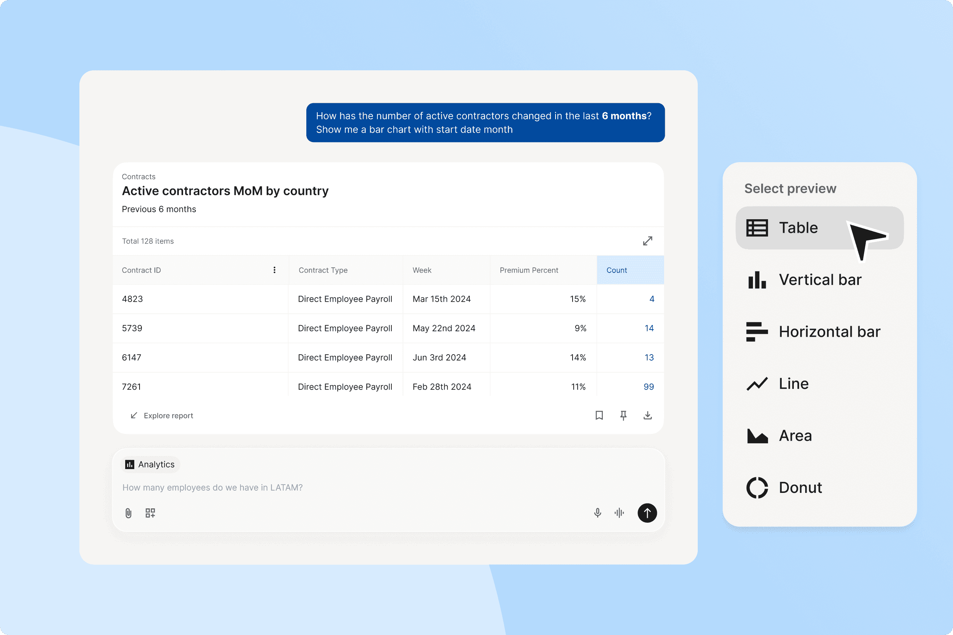Click the Analytics chart icon chip
The width and height of the screenshot is (953, 635).
pos(151,464)
